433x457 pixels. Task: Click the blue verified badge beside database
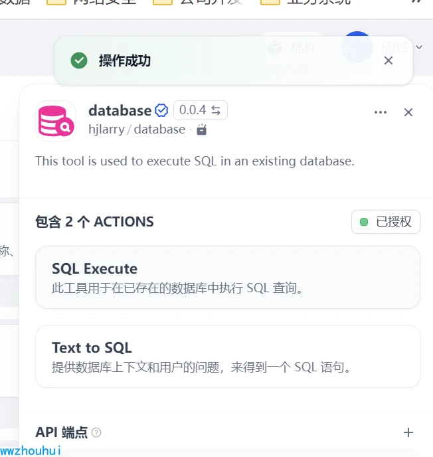tap(161, 110)
